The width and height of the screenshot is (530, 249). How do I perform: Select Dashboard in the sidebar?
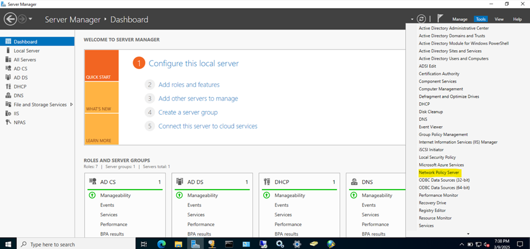tap(37, 41)
